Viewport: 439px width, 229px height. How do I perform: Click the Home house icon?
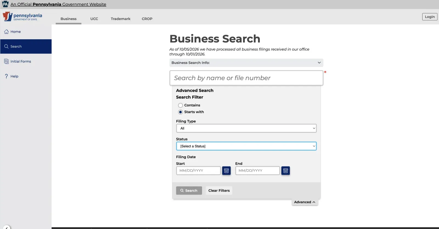coord(6,32)
